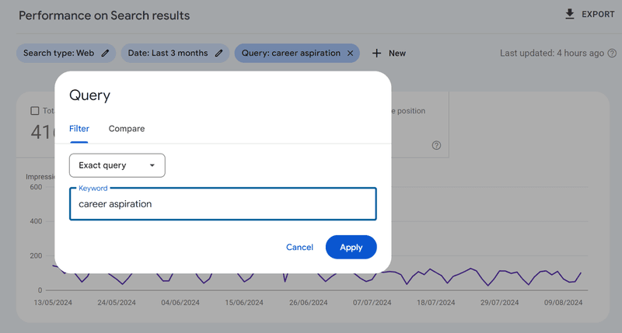The width and height of the screenshot is (622, 333).
Task: Click the EXPORT label
Action: coord(598,14)
